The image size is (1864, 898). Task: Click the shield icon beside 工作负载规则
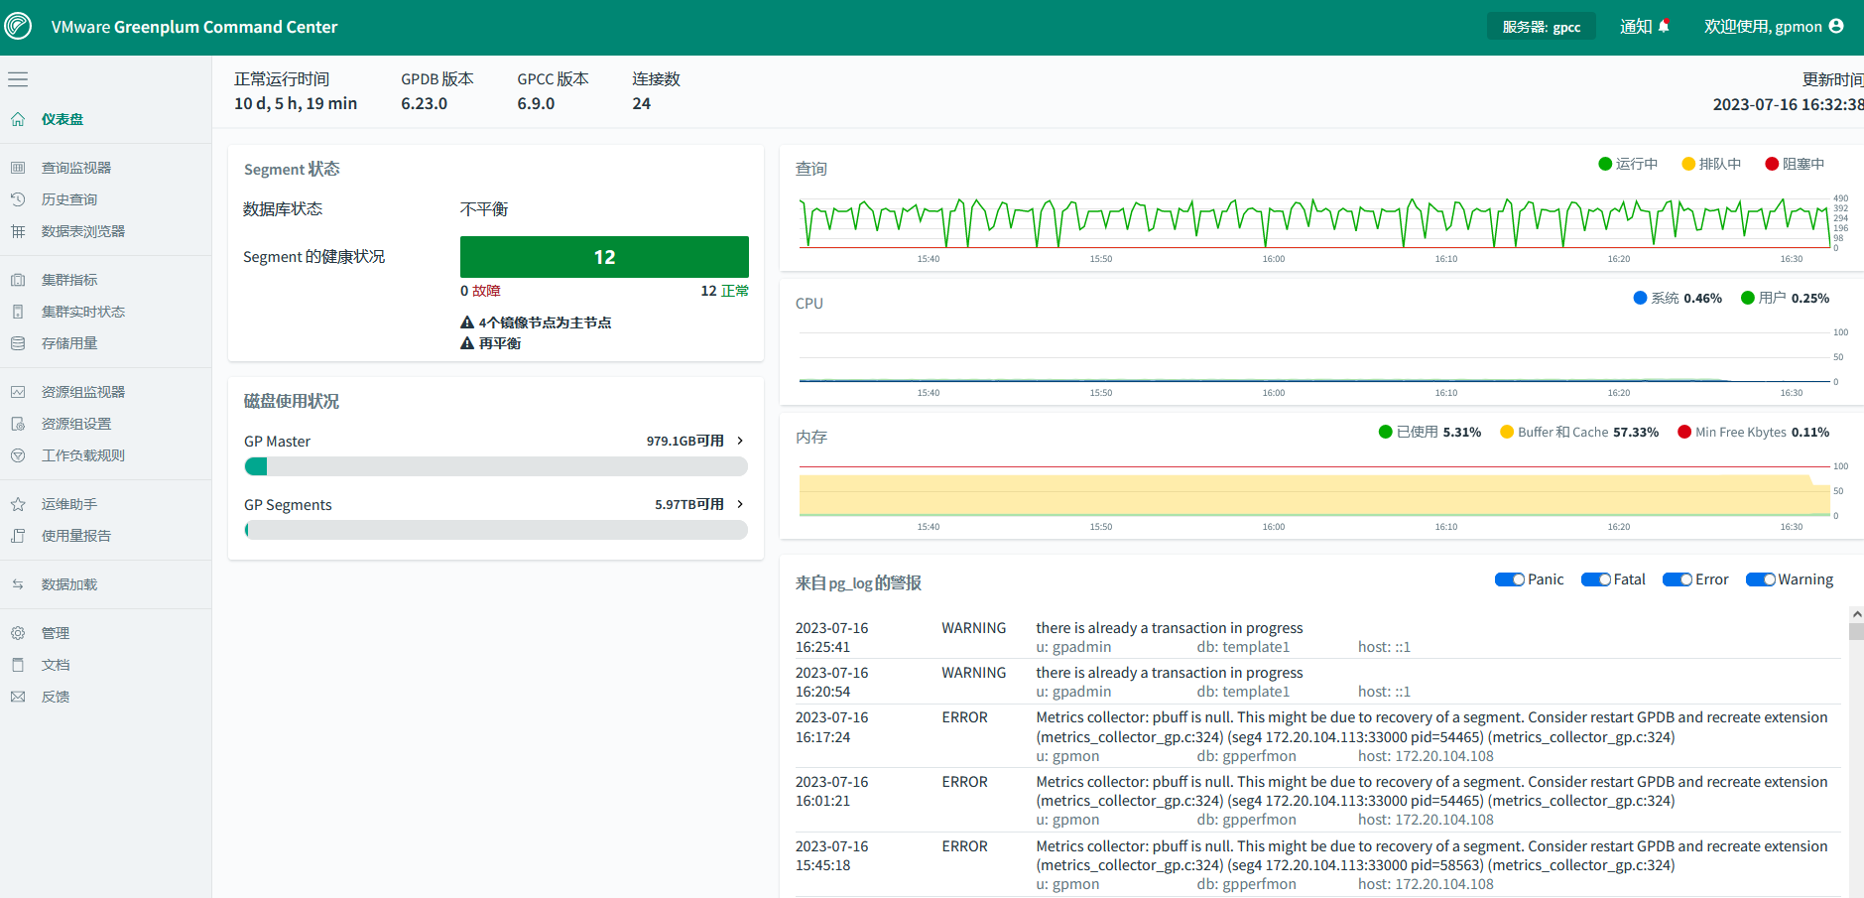pos(18,455)
